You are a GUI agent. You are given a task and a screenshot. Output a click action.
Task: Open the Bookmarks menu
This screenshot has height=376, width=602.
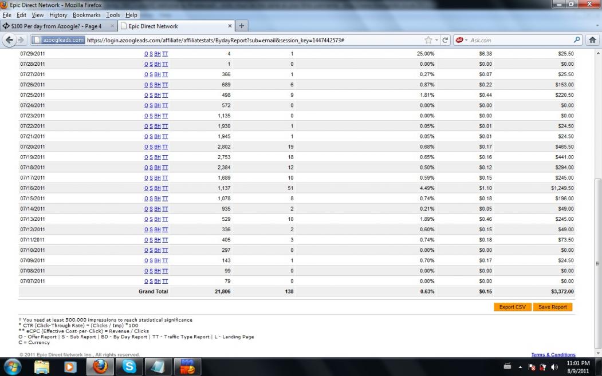[x=86, y=15]
